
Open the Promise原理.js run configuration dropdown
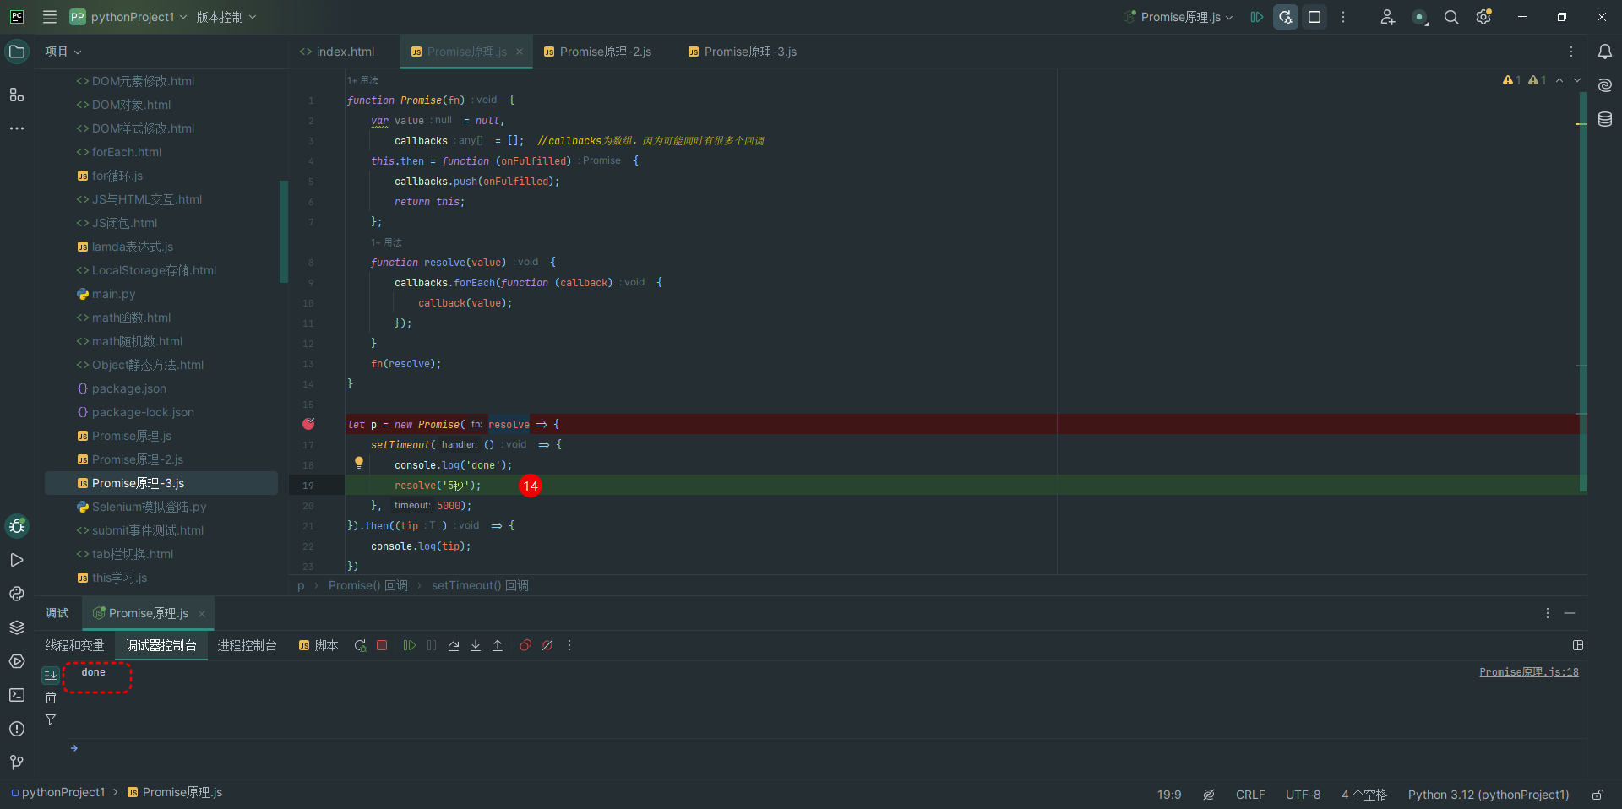1178,17
